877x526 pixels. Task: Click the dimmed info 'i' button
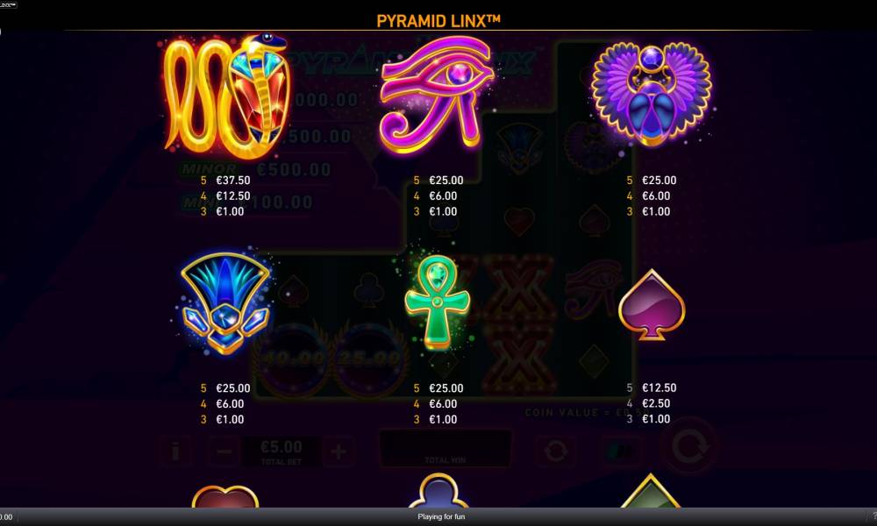pos(175,451)
